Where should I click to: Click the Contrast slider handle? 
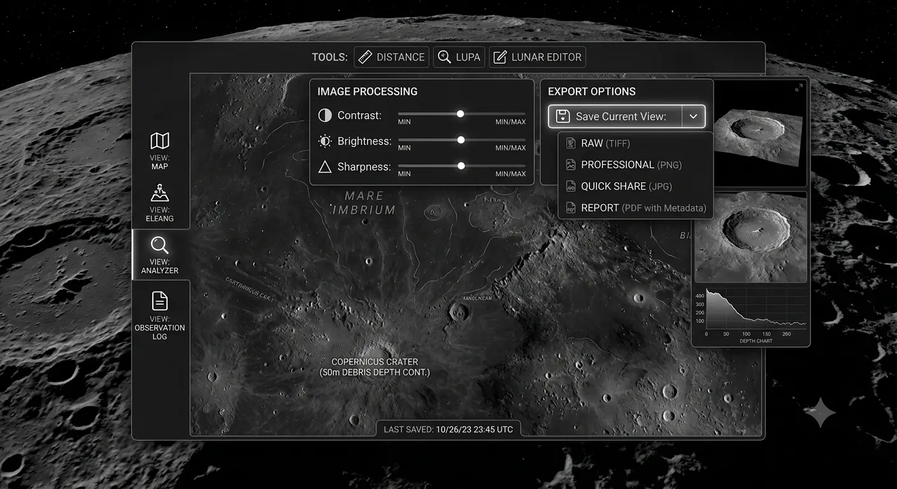(x=460, y=114)
